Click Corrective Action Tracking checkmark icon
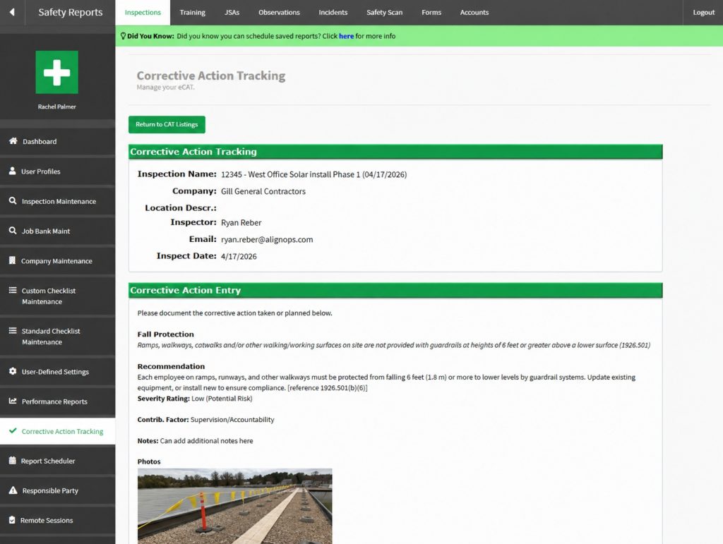Image resolution: width=723 pixels, height=544 pixels. (13, 430)
